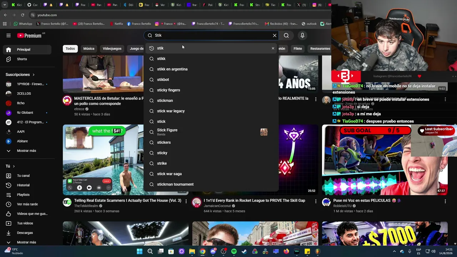Click inside the YouTube search field
Viewport: 457px width, 257px height.
pos(211,35)
